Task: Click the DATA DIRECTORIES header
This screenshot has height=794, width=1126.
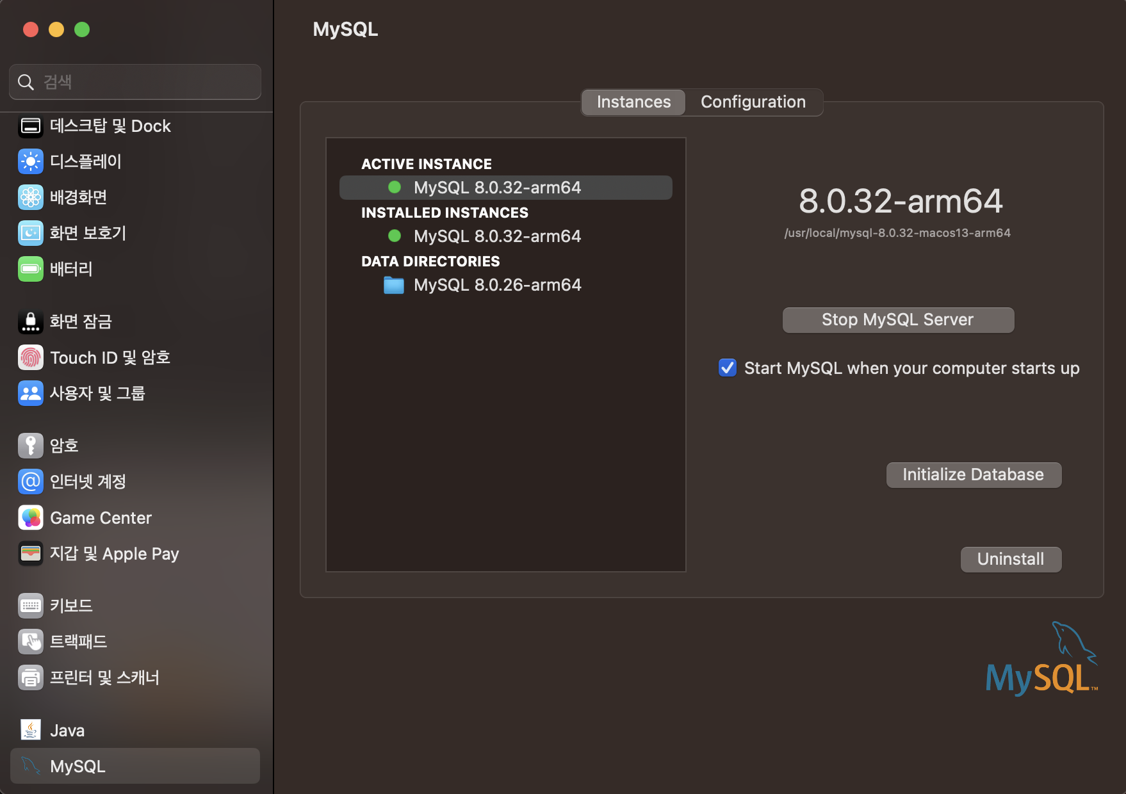Action: click(430, 261)
